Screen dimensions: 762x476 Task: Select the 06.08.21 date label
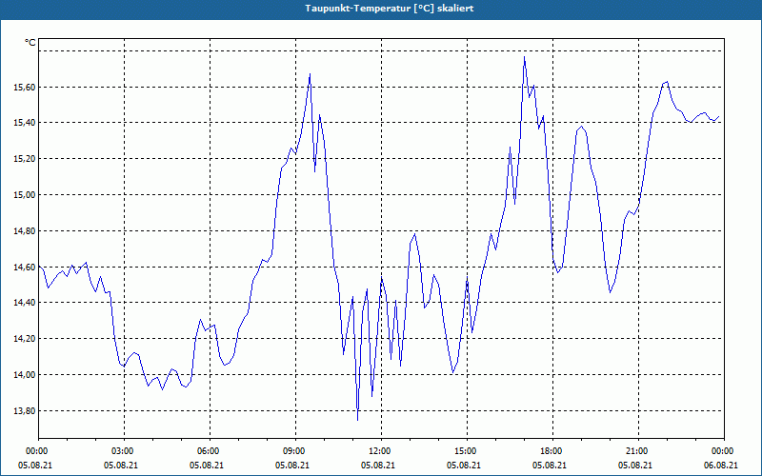coord(721,466)
